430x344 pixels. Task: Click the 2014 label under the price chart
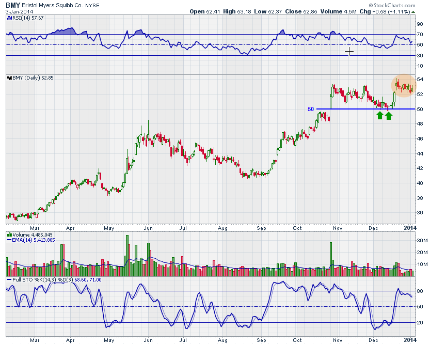[410, 228]
